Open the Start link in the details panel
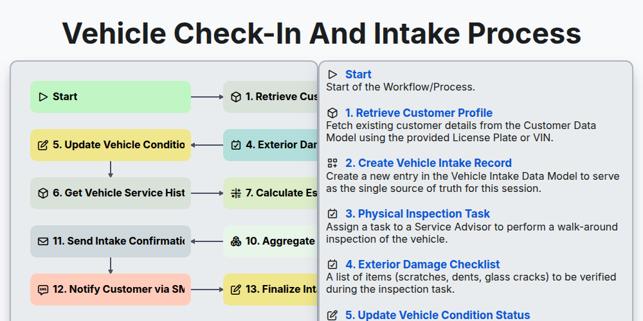 tap(358, 74)
